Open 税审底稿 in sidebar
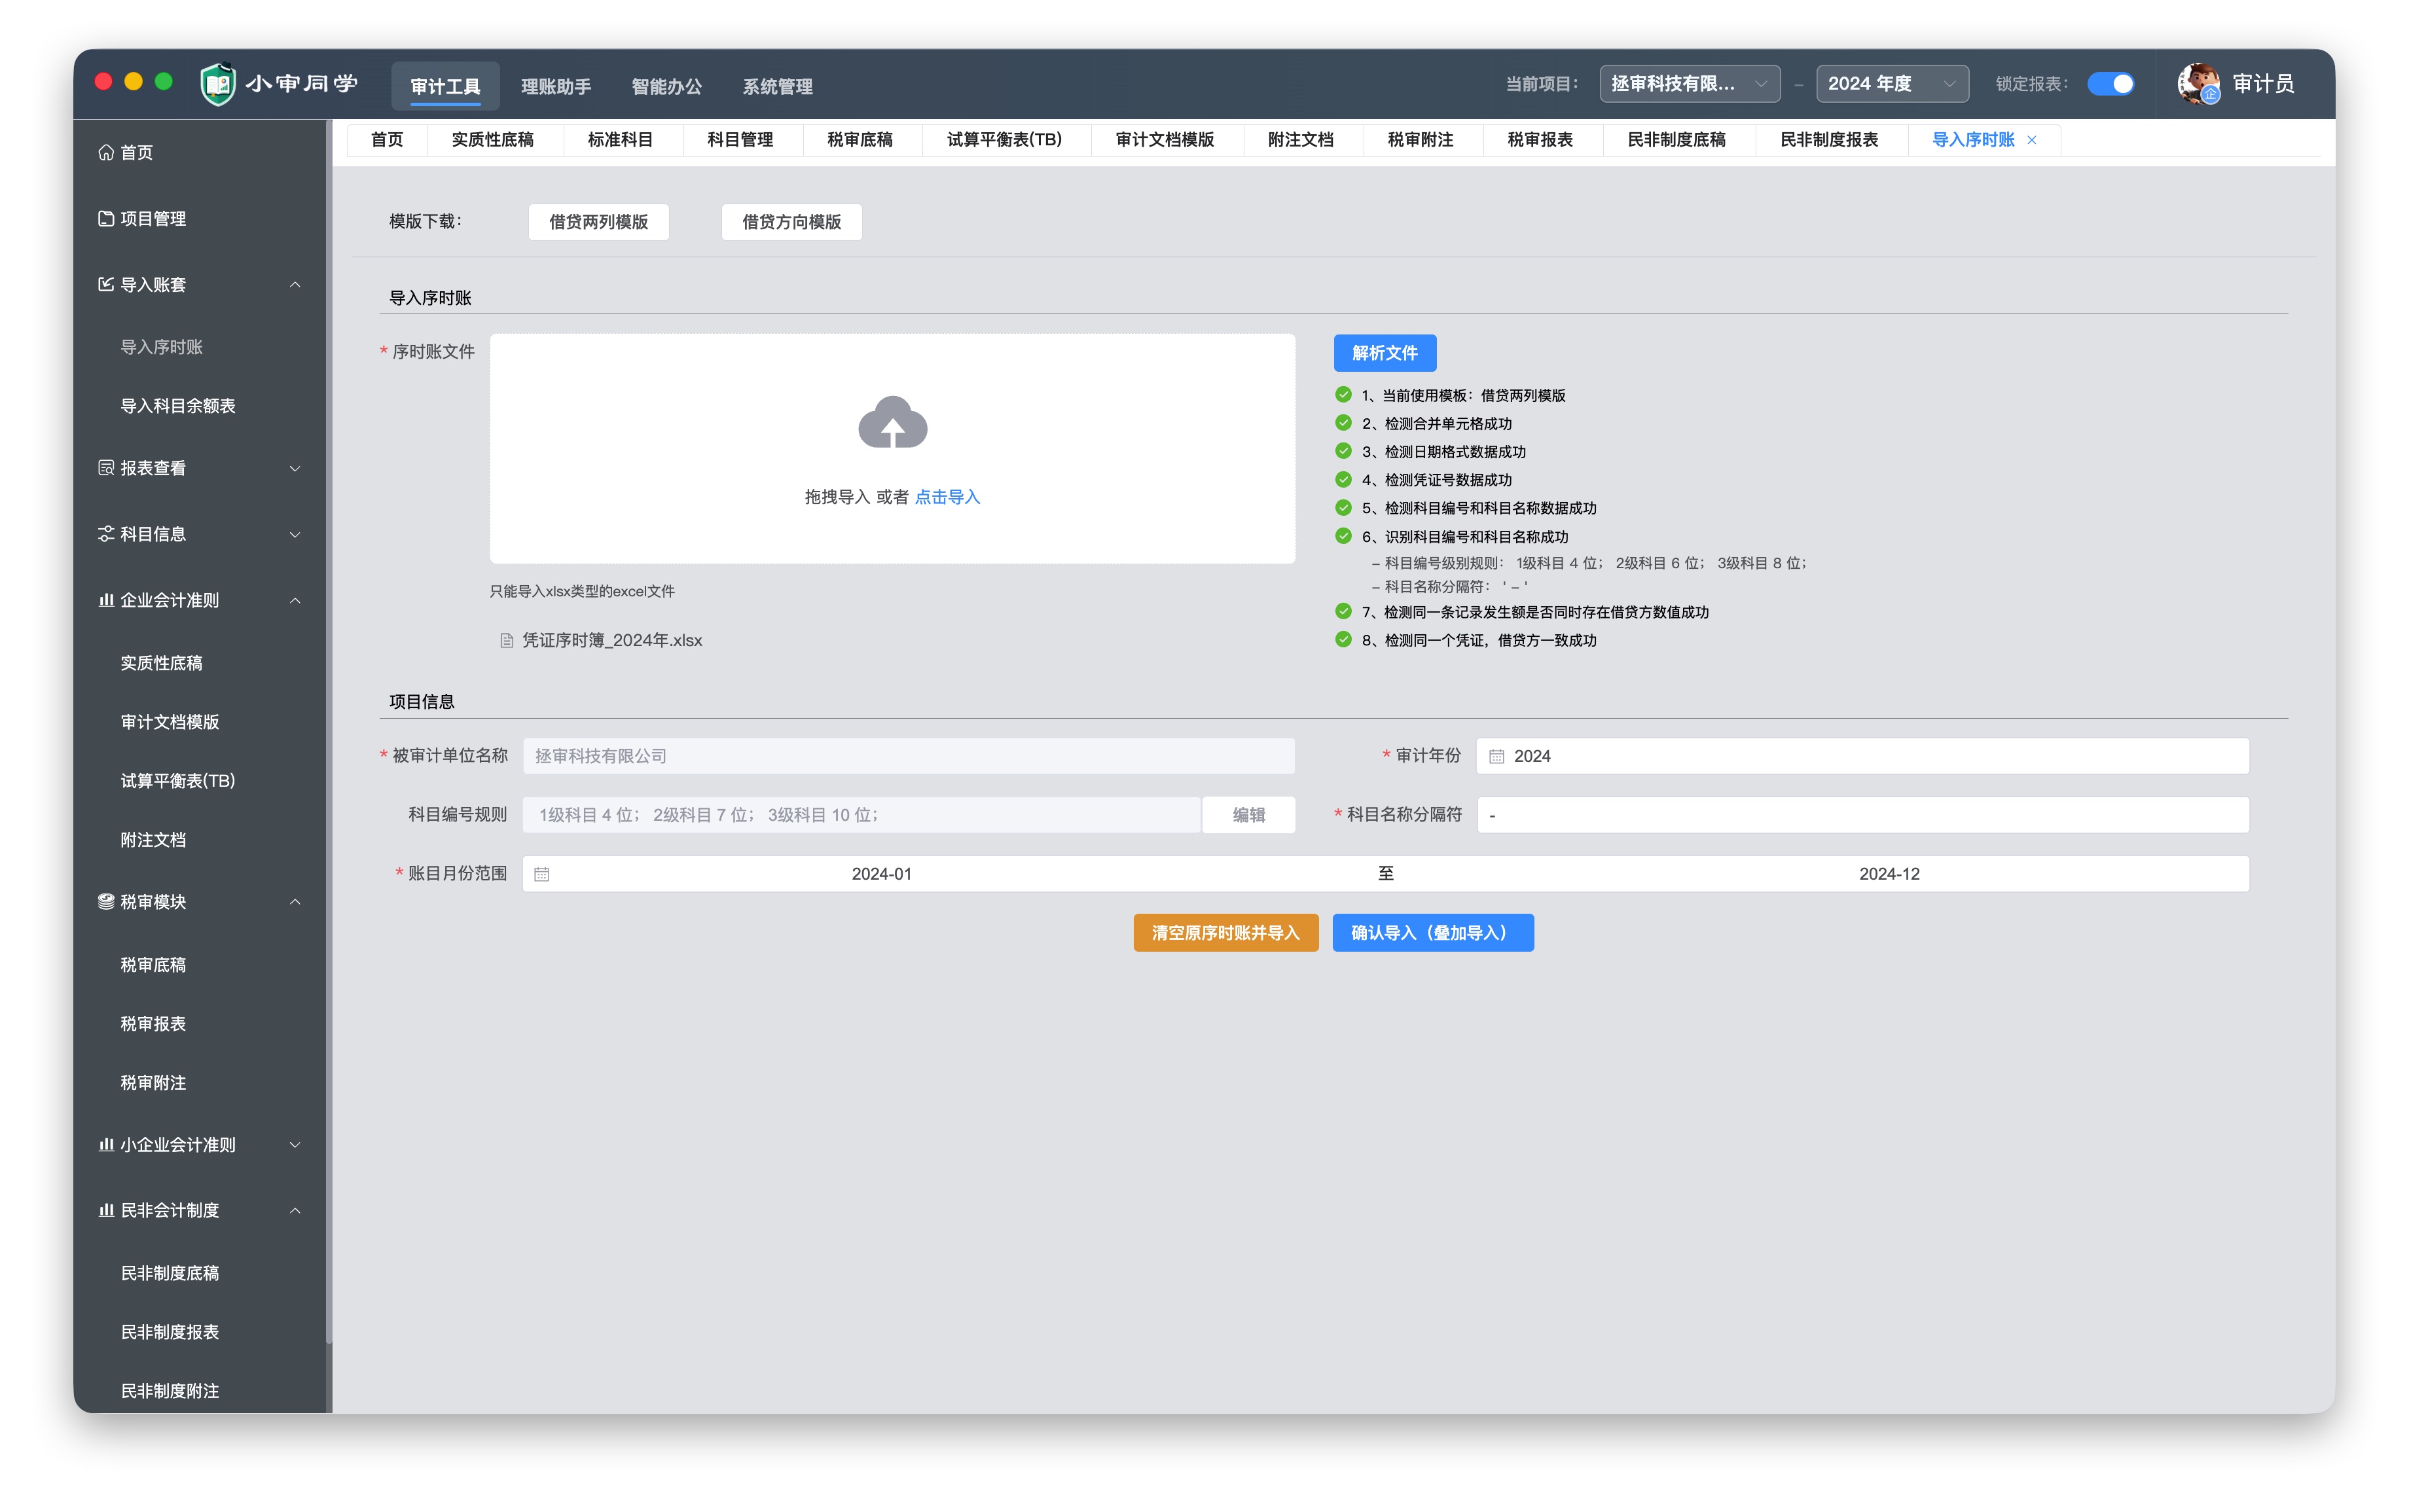 point(153,965)
